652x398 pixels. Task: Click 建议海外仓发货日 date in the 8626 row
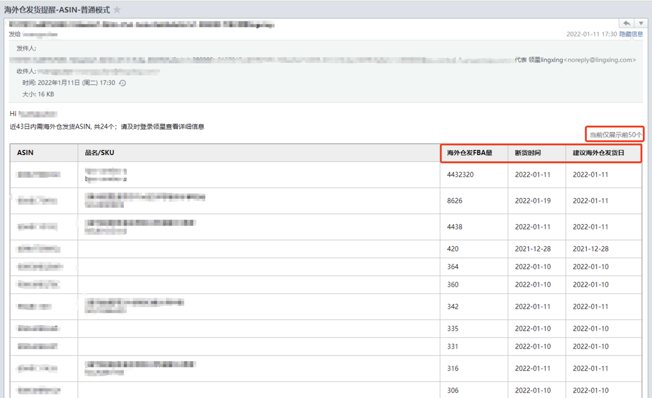591,201
